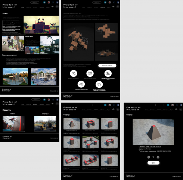
Task: Click Twitter icon on the 3D model page
Action: tap(105, 2)
